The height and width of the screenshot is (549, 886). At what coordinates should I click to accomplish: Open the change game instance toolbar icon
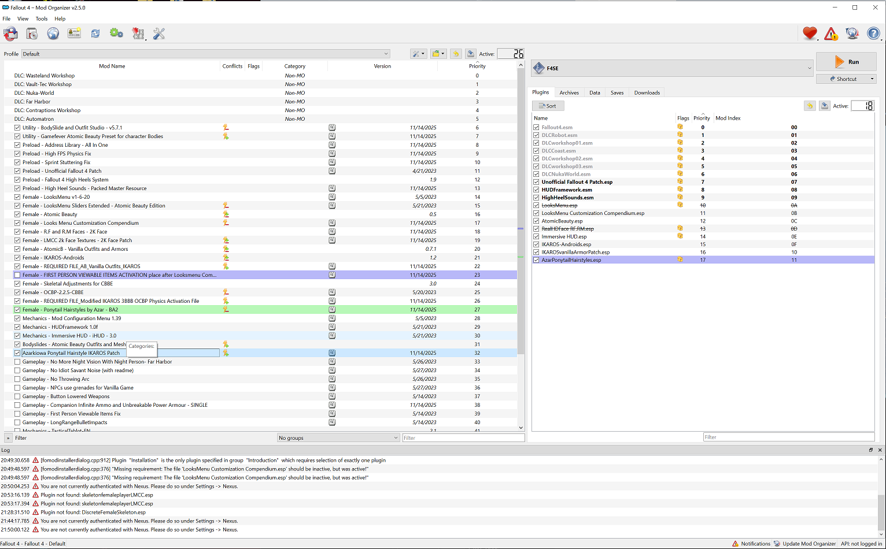click(x=10, y=34)
